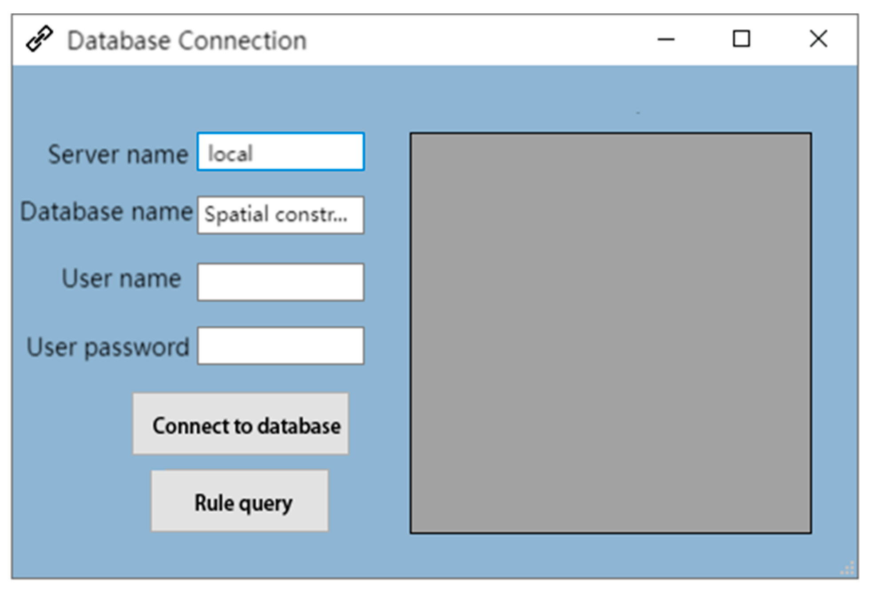Click the chain-link icon in title bar

pyautogui.click(x=40, y=39)
